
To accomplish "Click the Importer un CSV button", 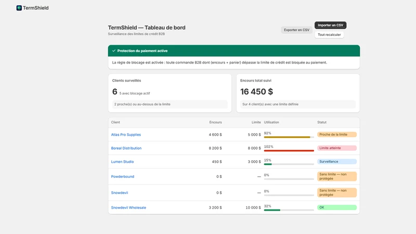I will pos(330,25).
